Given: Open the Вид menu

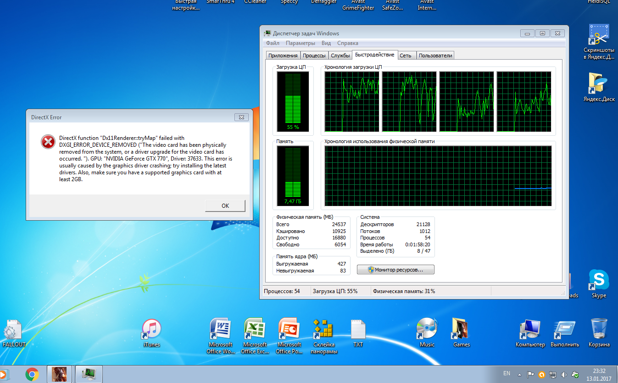Looking at the screenshot, I should coord(326,43).
